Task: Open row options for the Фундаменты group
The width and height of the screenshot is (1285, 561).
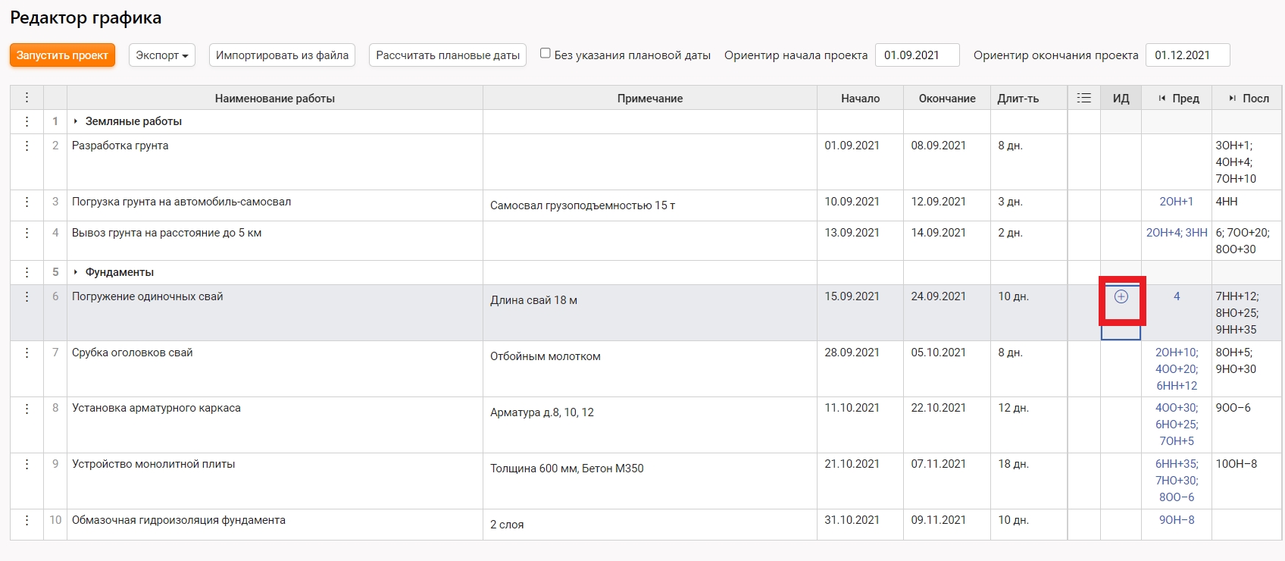Action: tap(27, 272)
